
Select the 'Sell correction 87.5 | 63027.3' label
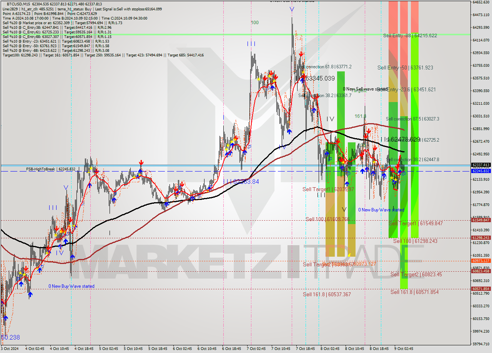click(x=412, y=119)
